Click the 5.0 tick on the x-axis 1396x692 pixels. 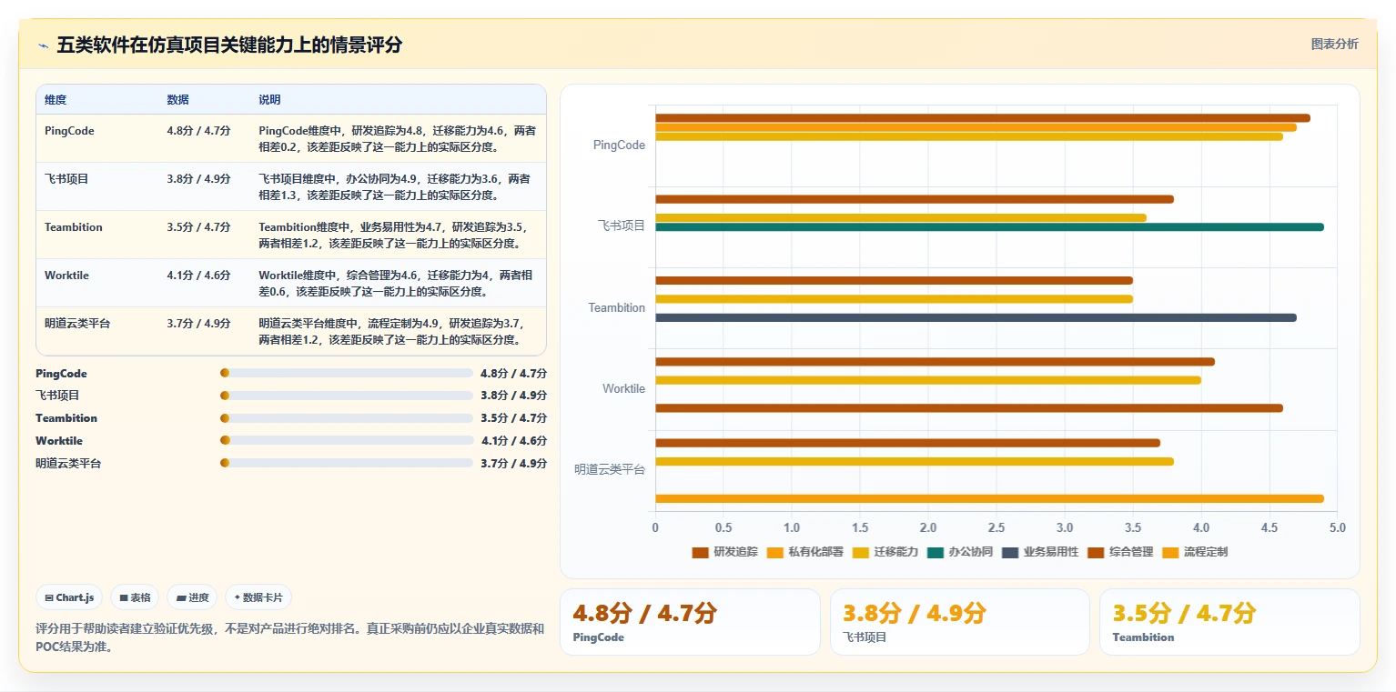point(1337,527)
